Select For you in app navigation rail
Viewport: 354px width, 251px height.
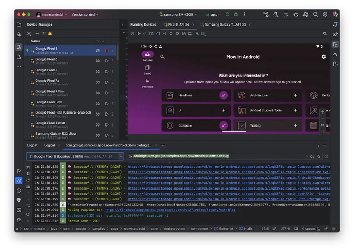tap(147, 56)
